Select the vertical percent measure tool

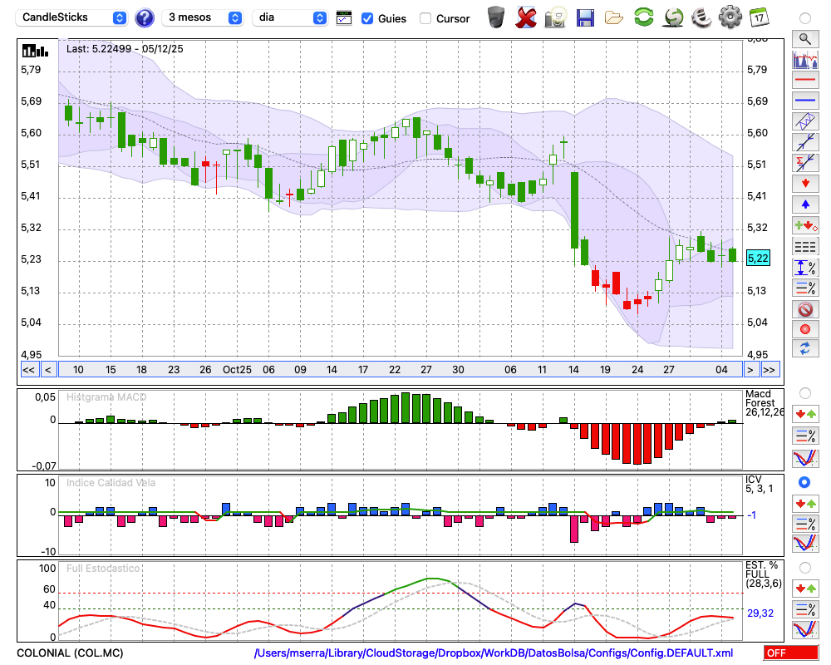click(805, 268)
